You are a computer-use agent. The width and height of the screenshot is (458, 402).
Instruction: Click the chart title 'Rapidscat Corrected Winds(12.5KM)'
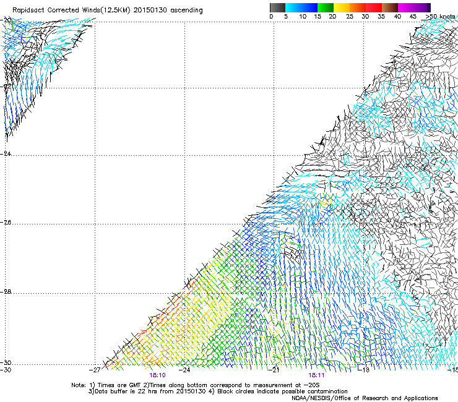coord(71,11)
